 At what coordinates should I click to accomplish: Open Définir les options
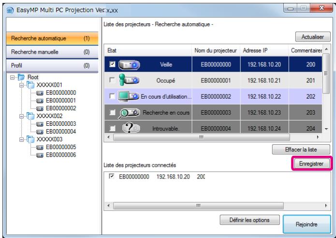coord(249,220)
